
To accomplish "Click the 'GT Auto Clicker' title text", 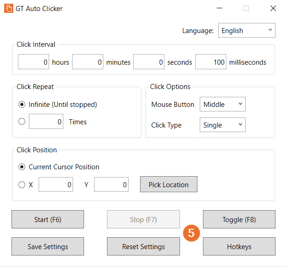I will [39, 9].
